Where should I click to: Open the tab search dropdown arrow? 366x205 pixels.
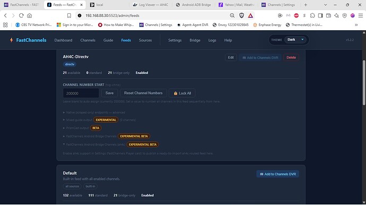325,5
